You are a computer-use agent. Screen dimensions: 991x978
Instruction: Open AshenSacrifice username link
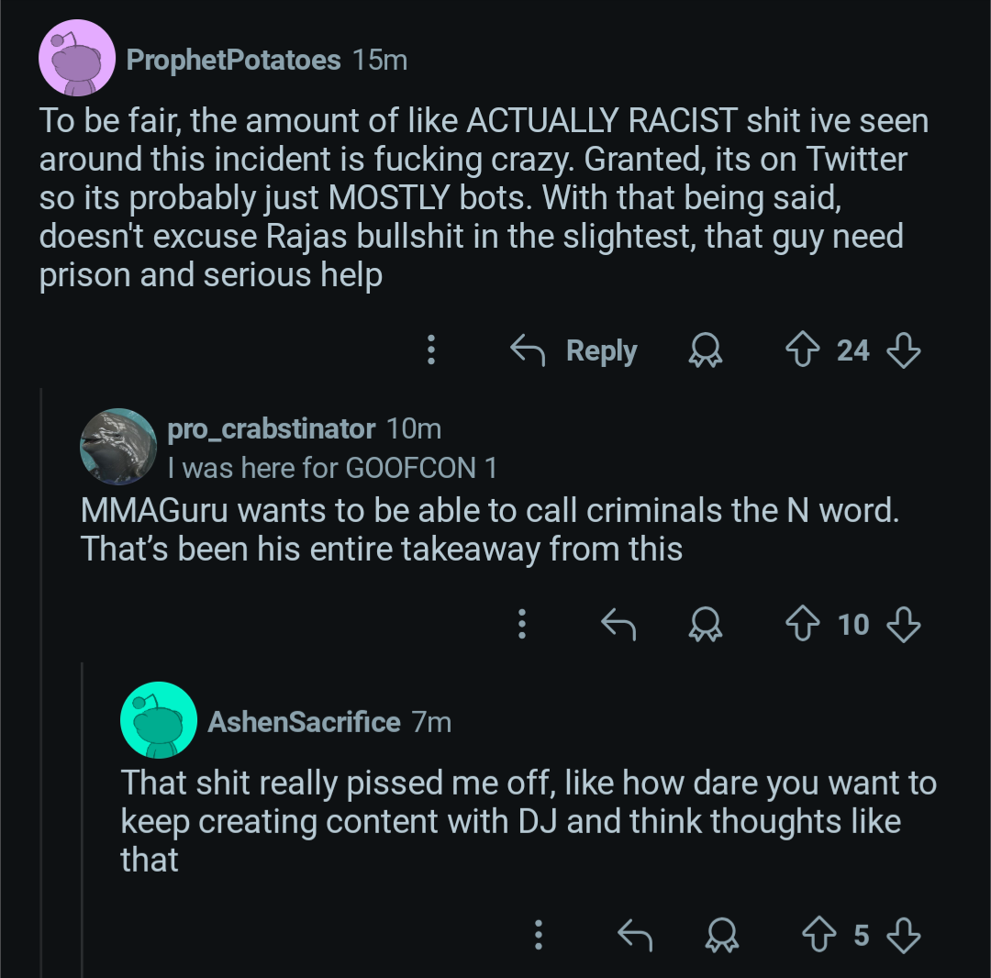coord(304,722)
